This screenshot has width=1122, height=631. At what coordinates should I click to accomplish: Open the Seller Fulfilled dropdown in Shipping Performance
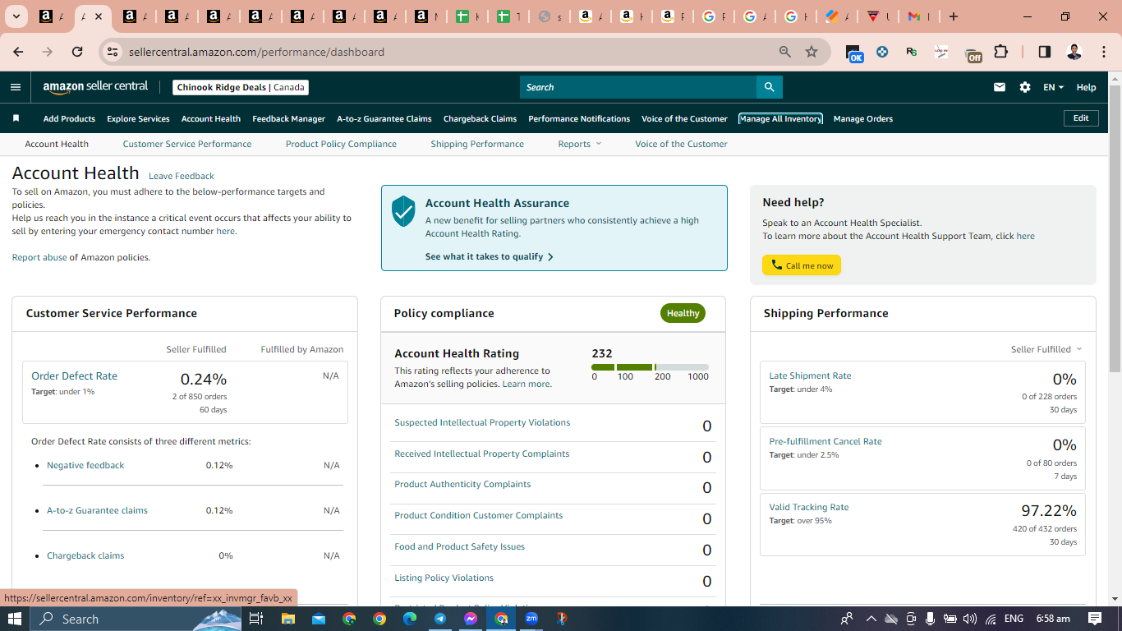pos(1046,349)
